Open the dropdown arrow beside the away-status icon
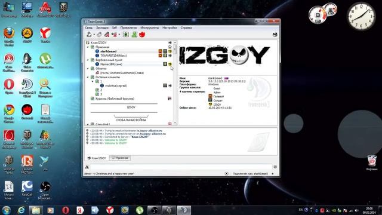Screen dimensions: 382x215 pyautogui.click(x=119, y=35)
